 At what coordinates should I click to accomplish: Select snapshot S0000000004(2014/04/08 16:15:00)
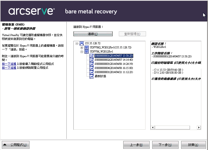click(114, 68)
